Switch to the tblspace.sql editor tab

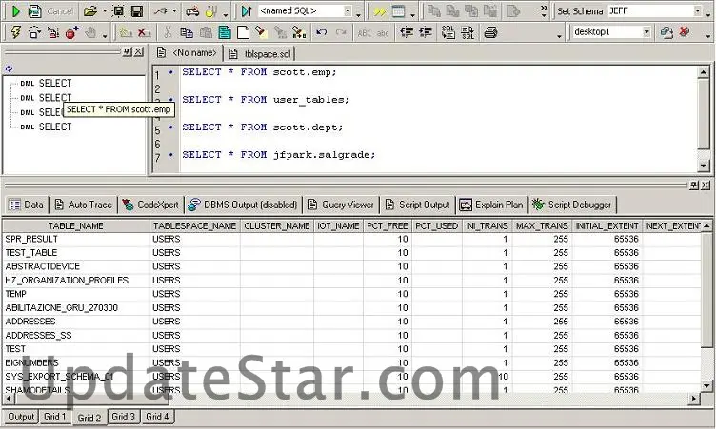(x=260, y=54)
